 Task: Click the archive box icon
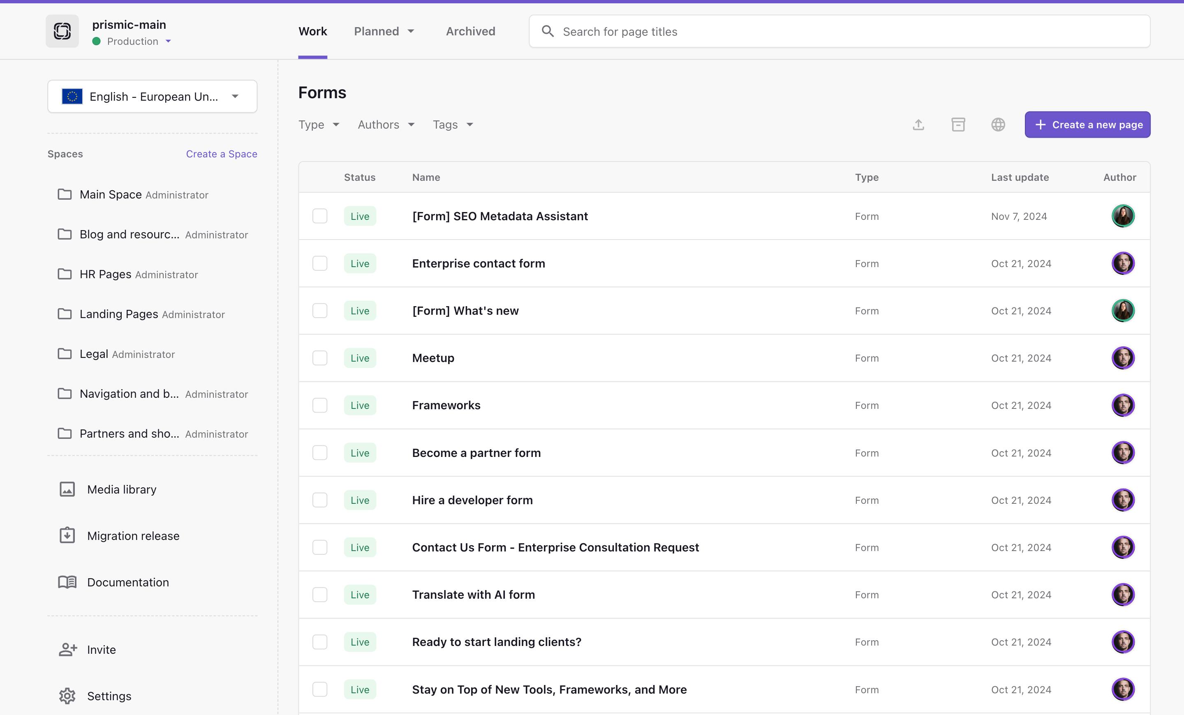[958, 125]
